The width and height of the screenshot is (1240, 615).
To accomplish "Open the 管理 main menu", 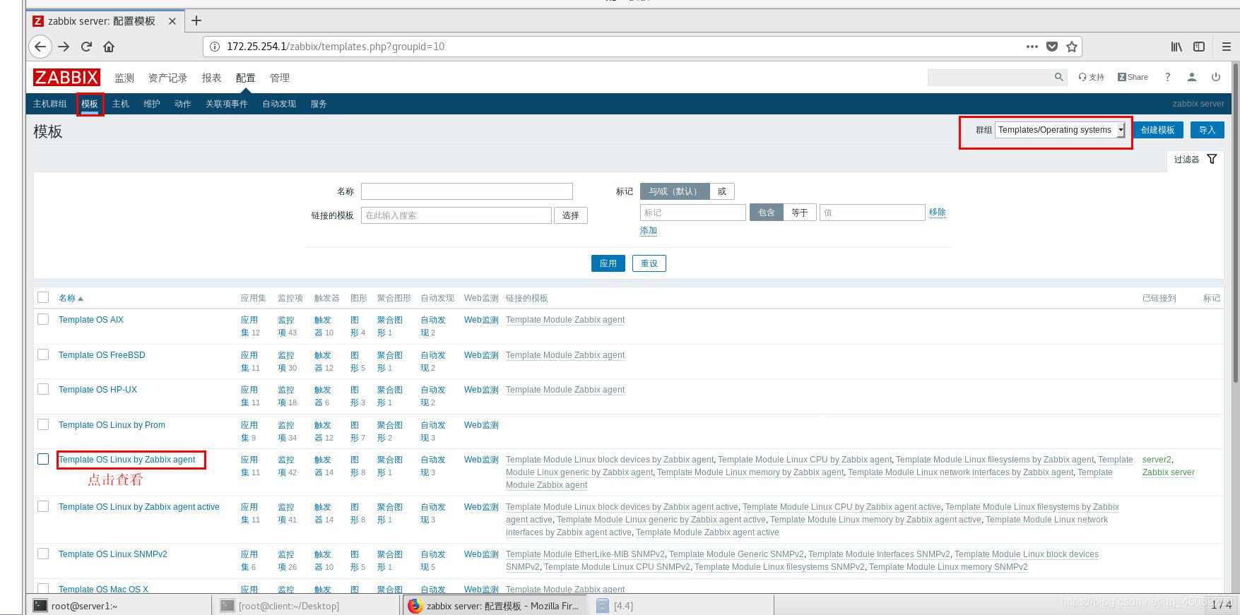I will tap(280, 78).
